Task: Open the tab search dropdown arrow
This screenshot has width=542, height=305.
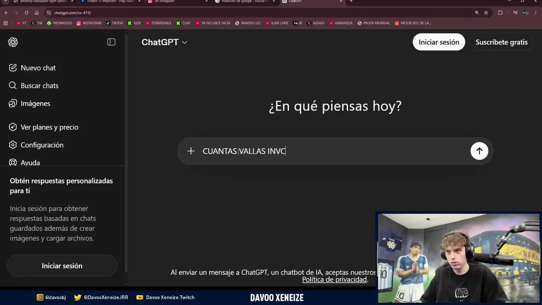Action: click(5, 1)
